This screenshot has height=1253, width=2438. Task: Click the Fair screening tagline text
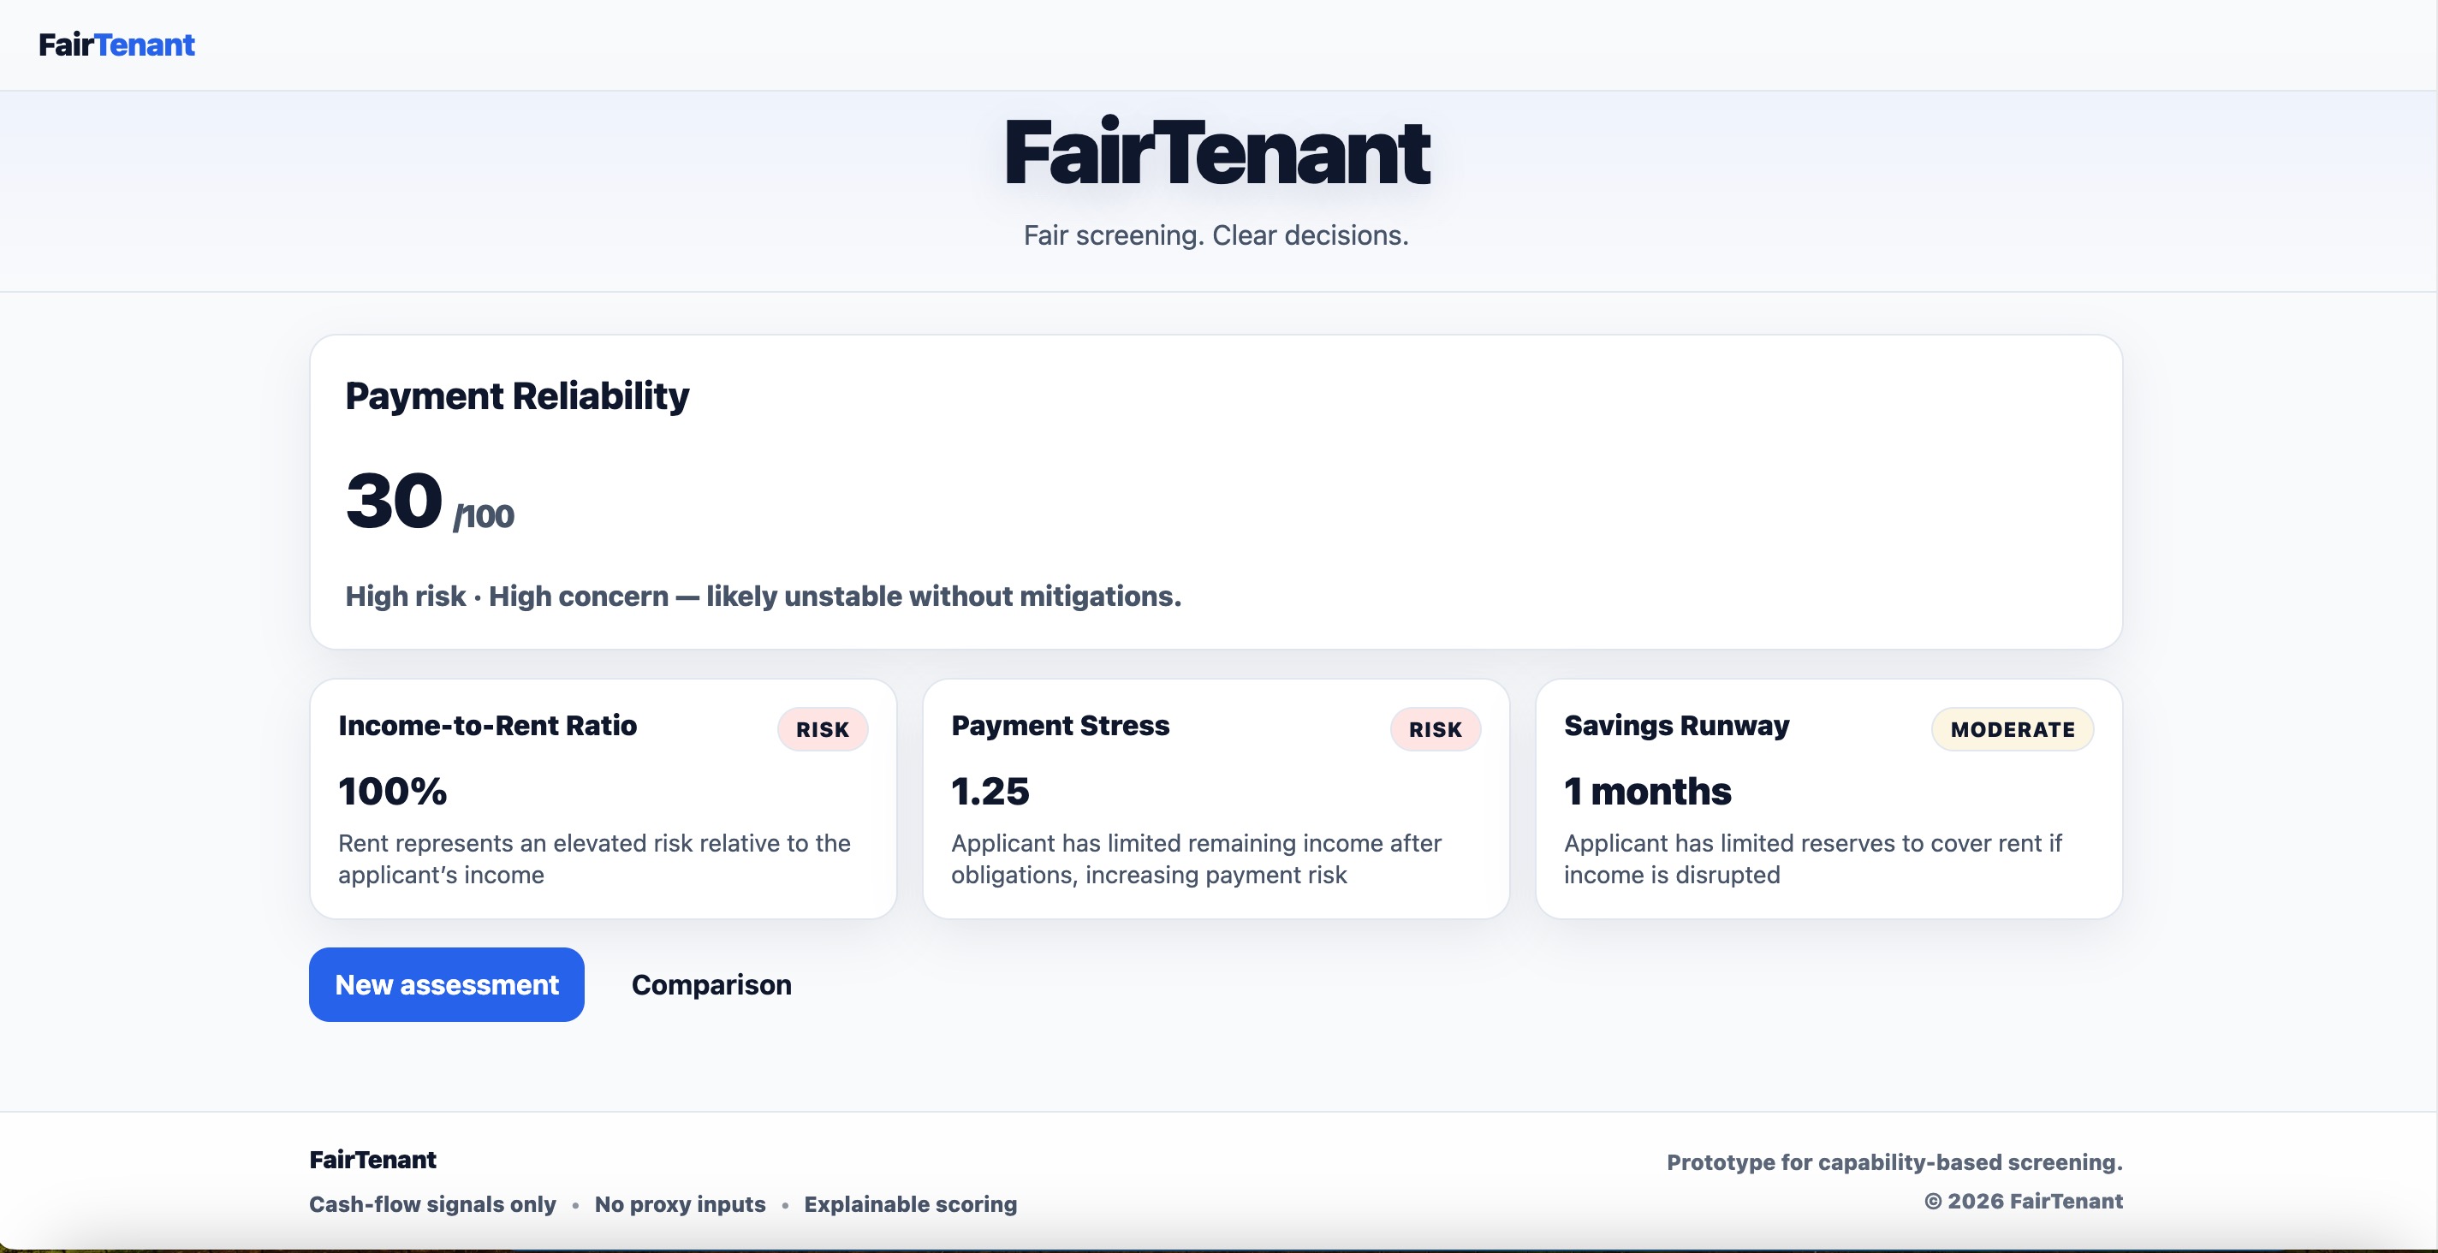coord(1216,235)
